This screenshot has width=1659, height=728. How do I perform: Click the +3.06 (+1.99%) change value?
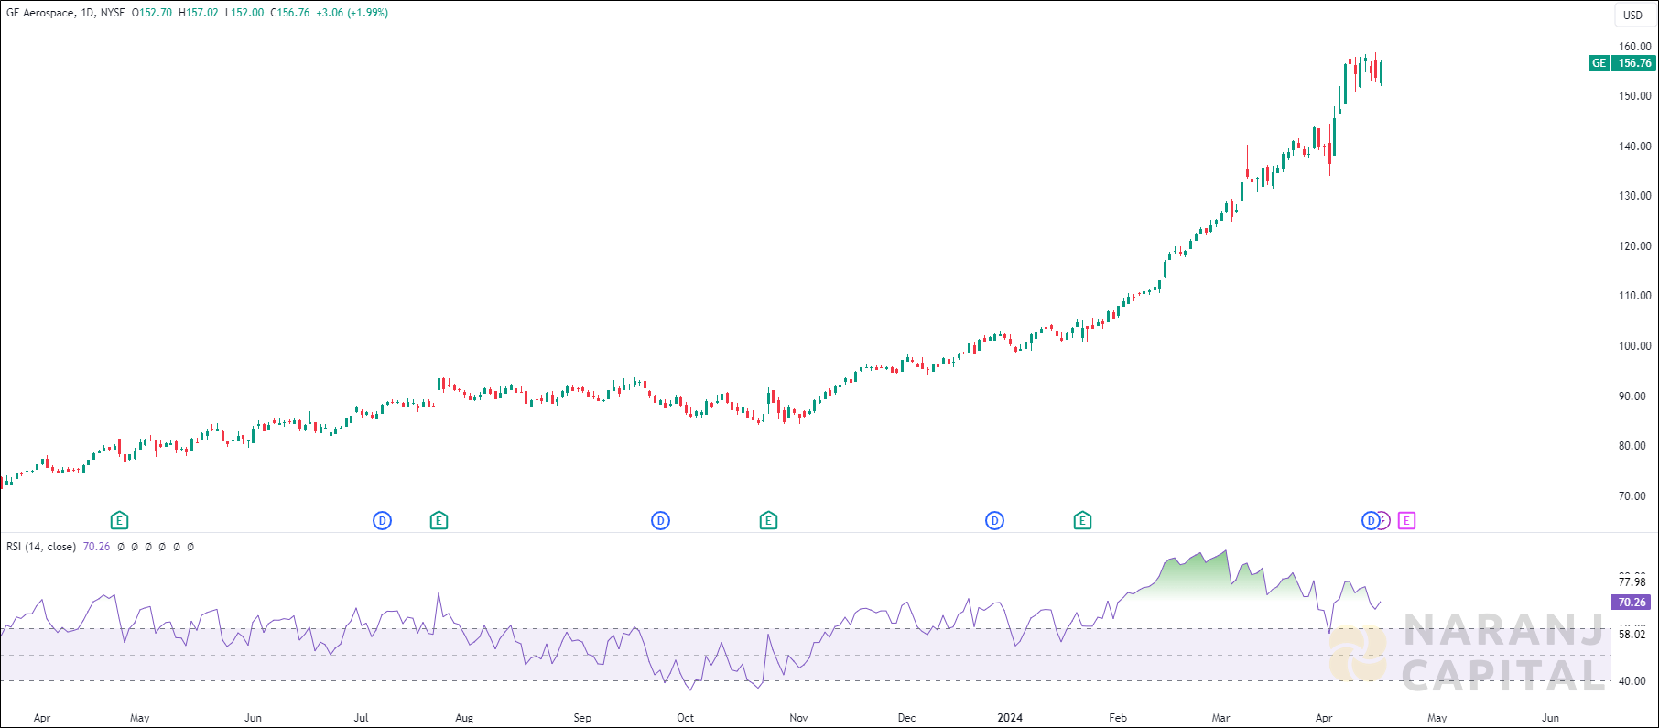[x=352, y=13]
